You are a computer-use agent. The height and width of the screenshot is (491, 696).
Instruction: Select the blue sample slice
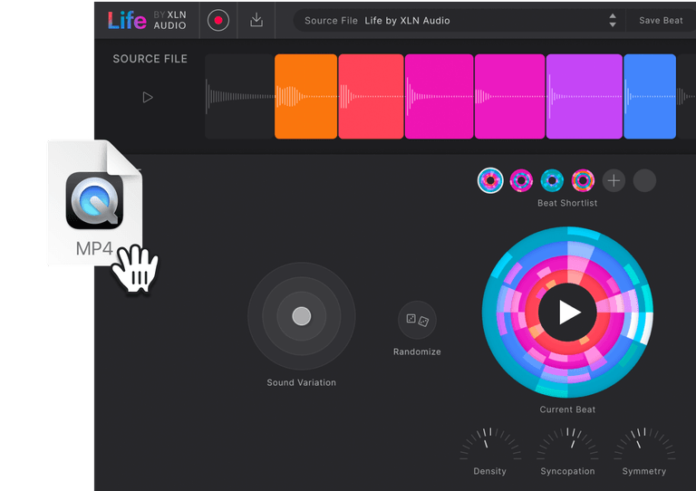(650, 96)
